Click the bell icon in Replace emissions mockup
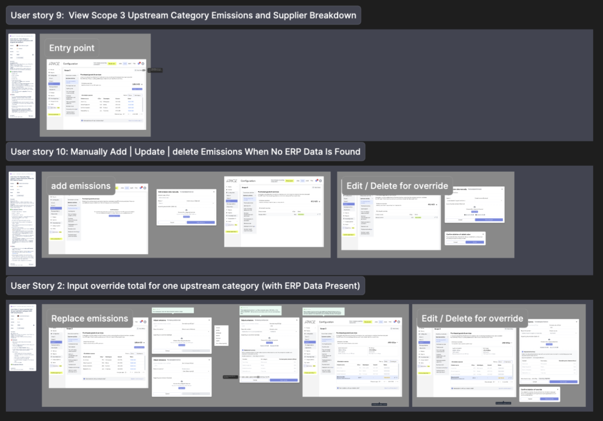Viewport: 603px width, 421px height. click(x=140, y=321)
